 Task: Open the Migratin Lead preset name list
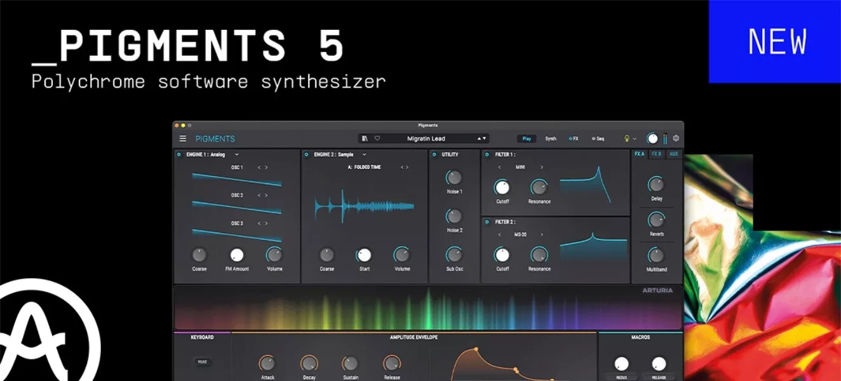click(x=426, y=138)
